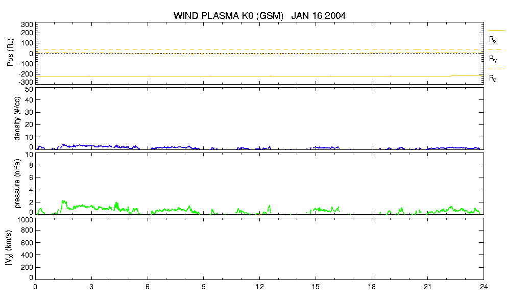Click the 15 hour tick label on time axis
Image resolution: width=507 pixels, height=306 pixels.
316,287
